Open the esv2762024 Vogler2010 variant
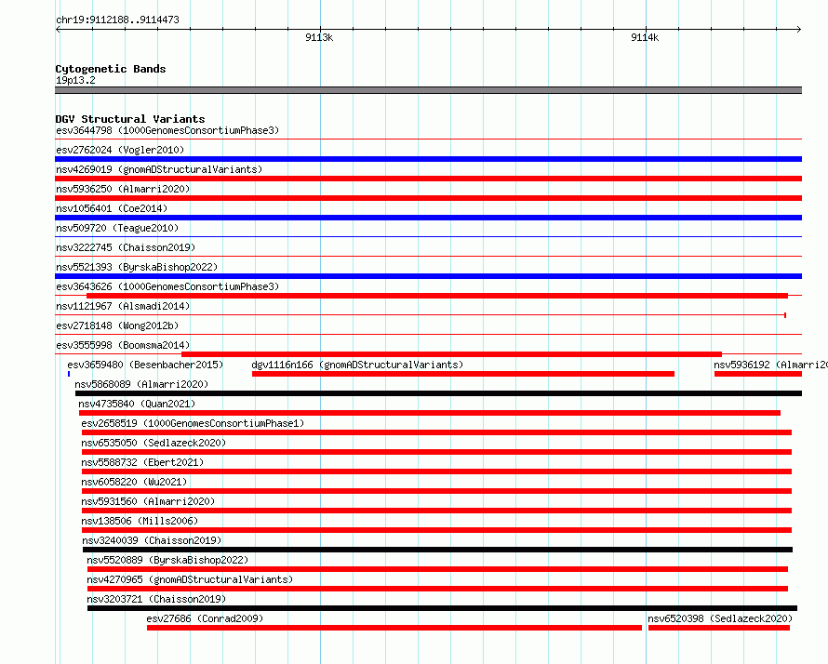This screenshot has height=664, width=828. point(120,150)
